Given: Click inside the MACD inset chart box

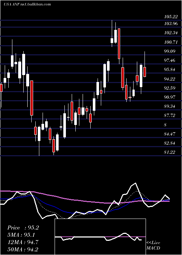Looking at the screenshot, I should click(100, 237).
